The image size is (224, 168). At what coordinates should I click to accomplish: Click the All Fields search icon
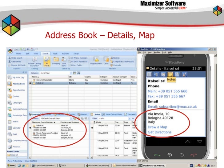(x=47, y=62)
